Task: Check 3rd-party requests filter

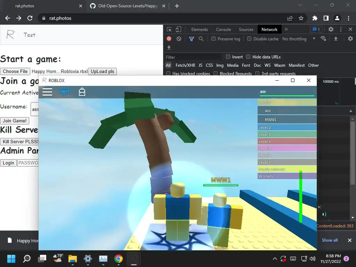Action: pyautogui.click(x=257, y=73)
